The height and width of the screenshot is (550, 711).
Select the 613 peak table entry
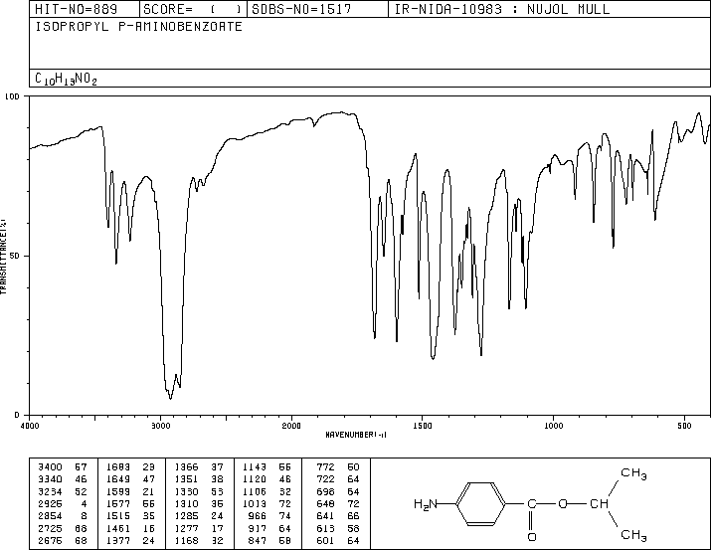[x=338, y=529]
